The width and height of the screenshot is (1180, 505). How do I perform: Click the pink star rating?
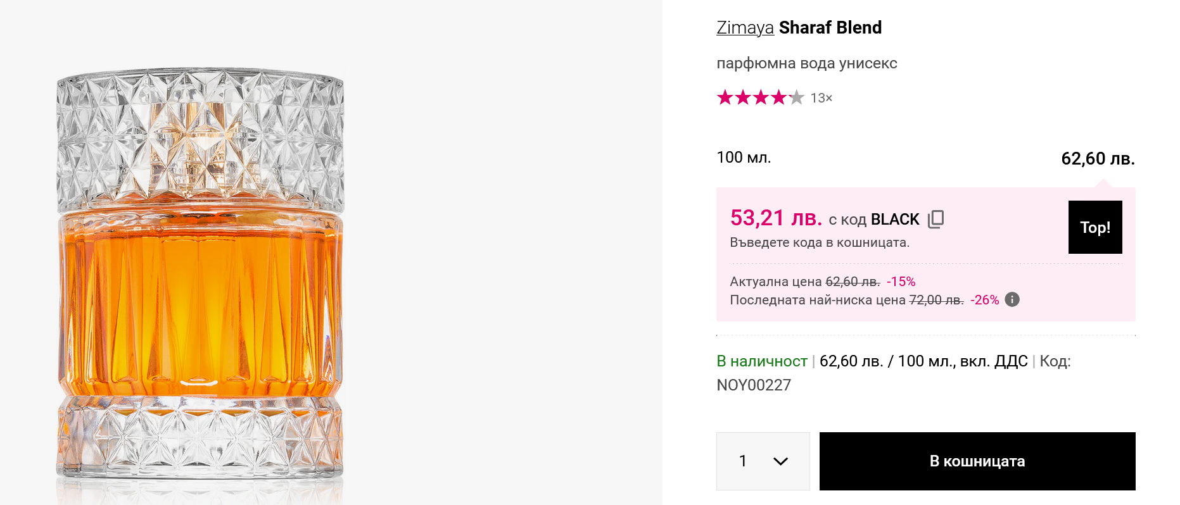[x=759, y=97]
